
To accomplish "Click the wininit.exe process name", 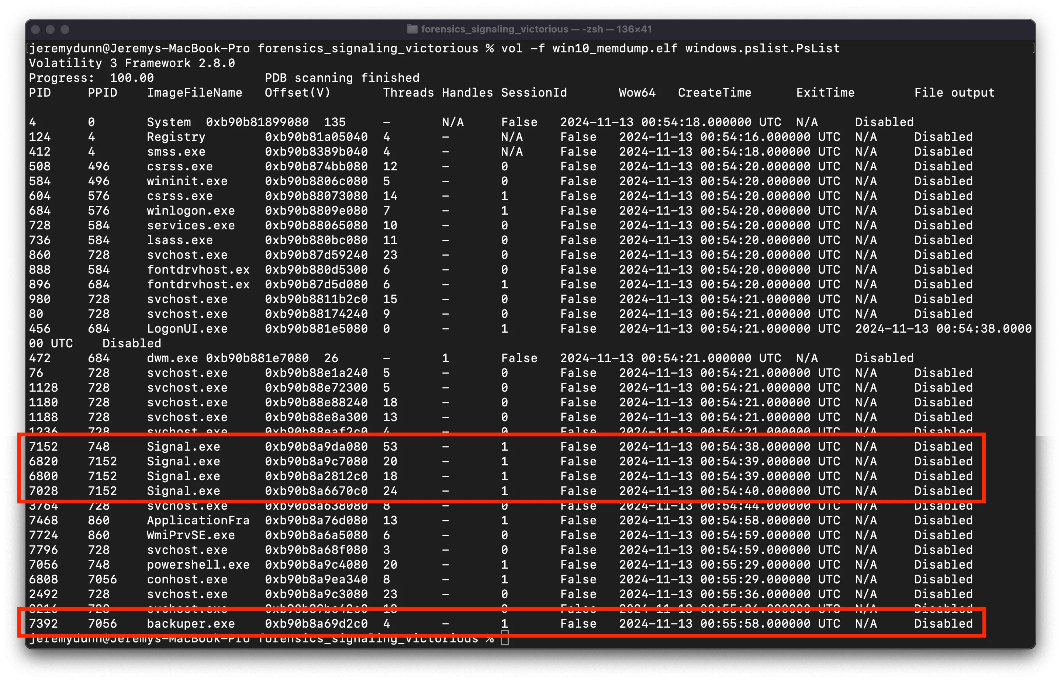I will [187, 181].
